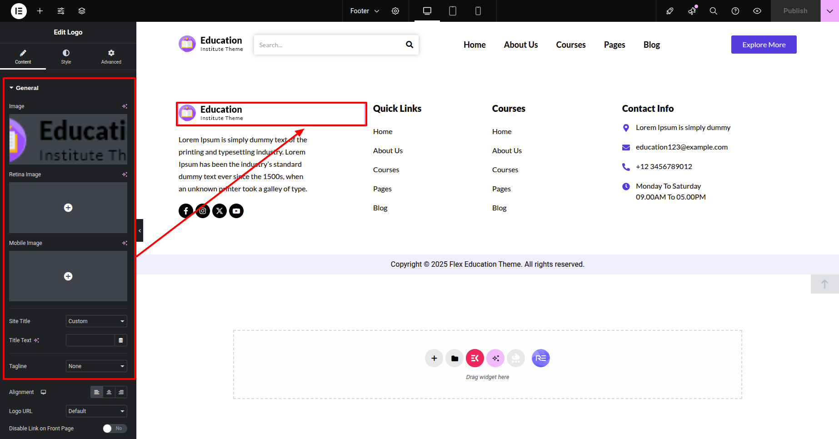Switch to the Style tab
This screenshot has height=439, width=839.
(x=66, y=57)
